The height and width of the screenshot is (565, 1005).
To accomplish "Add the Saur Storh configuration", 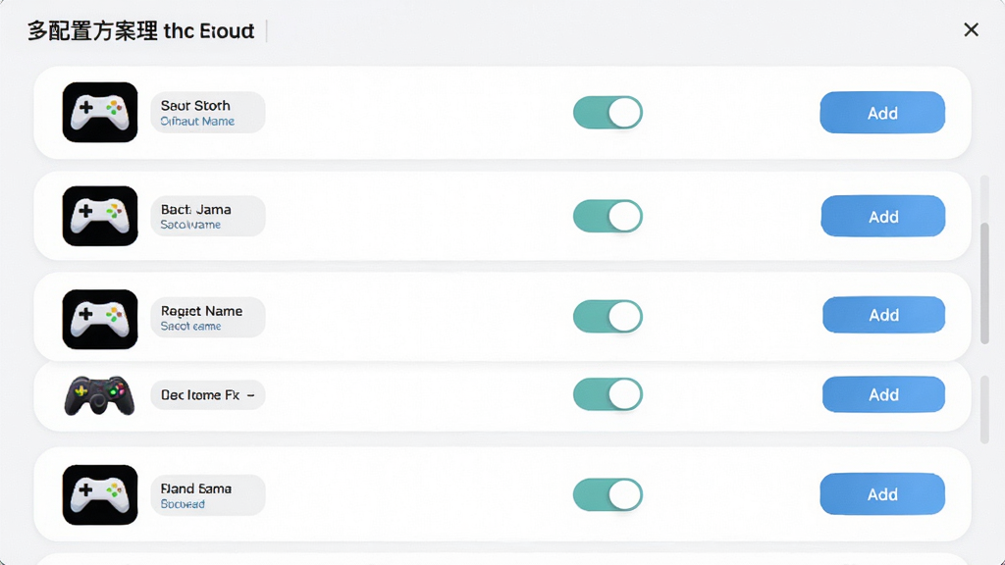I will [x=882, y=113].
